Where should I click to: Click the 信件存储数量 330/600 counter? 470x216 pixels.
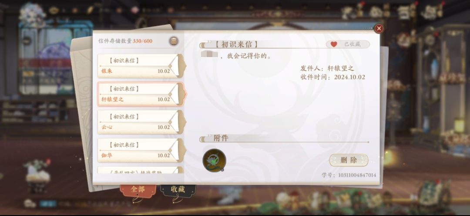(125, 41)
